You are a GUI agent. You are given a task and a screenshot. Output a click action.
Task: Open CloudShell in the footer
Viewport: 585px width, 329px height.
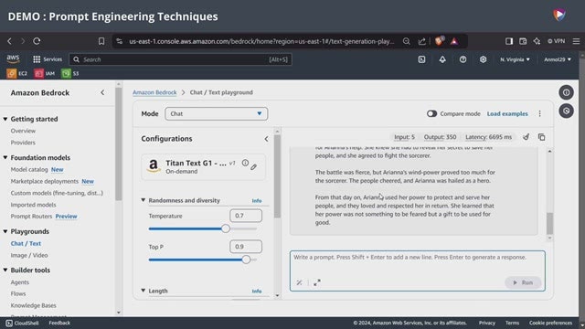click(x=22, y=323)
